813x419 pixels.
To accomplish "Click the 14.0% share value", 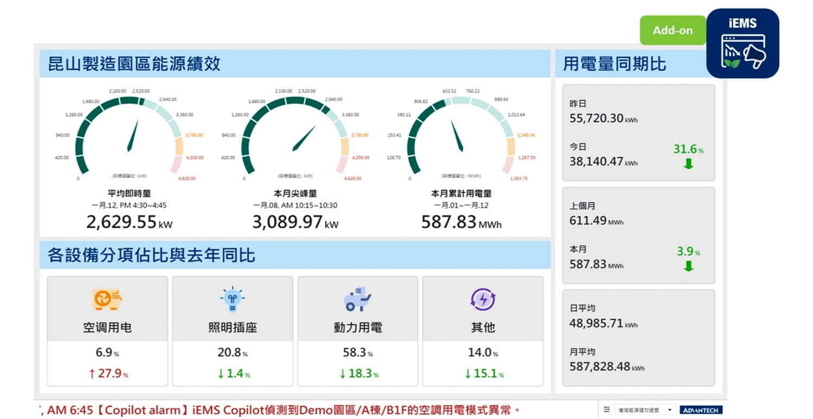I will pos(483,353).
